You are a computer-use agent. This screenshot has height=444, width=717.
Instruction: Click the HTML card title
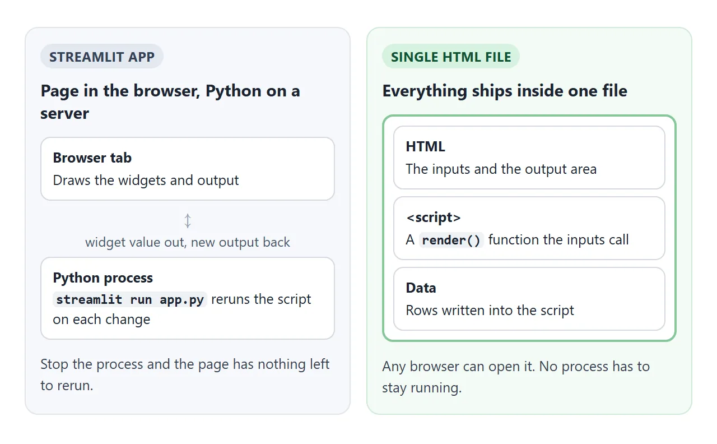click(x=426, y=147)
